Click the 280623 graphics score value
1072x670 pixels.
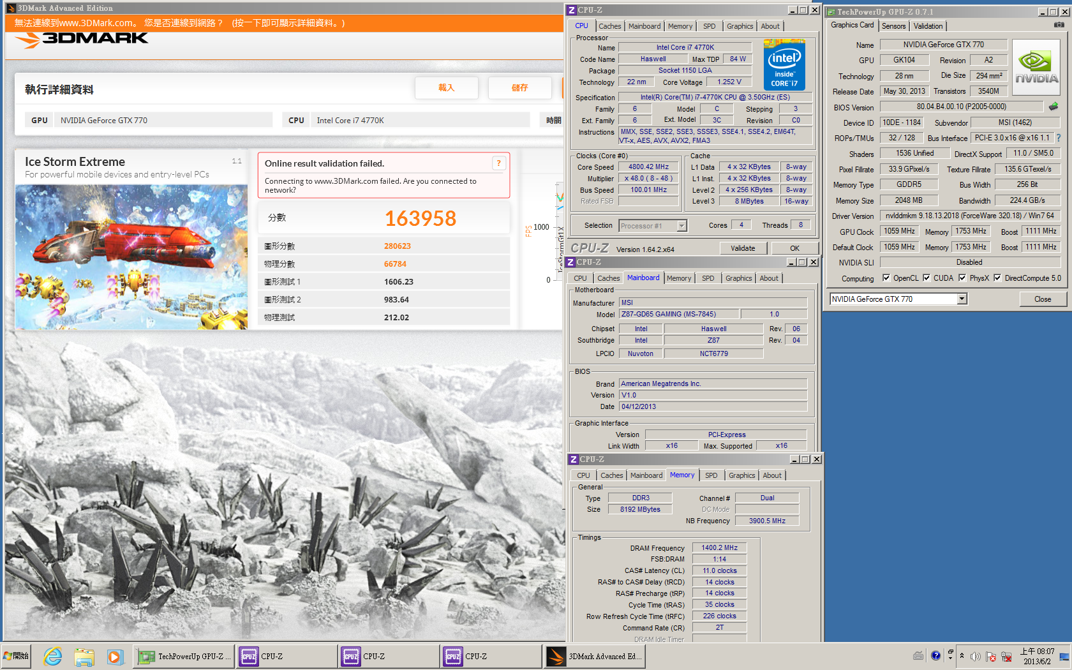pyautogui.click(x=397, y=246)
